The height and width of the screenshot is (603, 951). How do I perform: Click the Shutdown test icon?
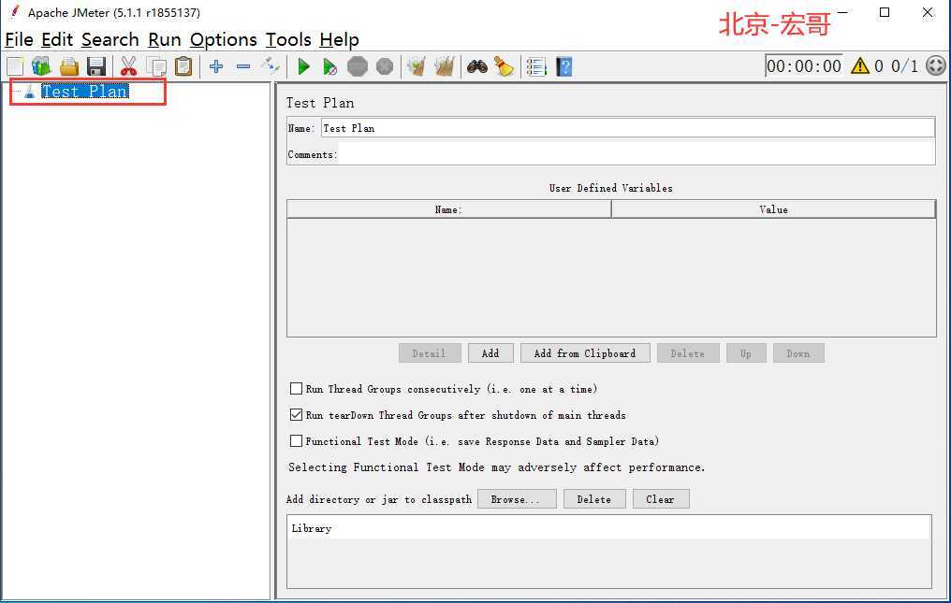pyautogui.click(x=385, y=66)
